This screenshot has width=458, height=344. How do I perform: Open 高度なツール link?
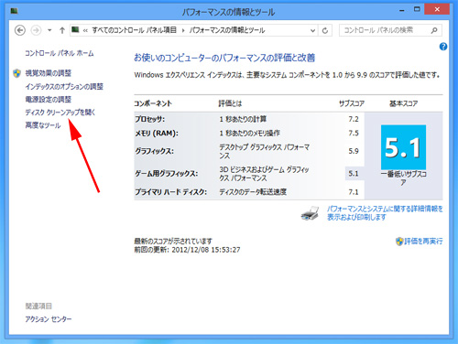[x=43, y=125]
